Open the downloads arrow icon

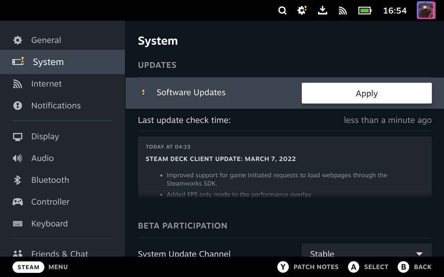tap(323, 11)
